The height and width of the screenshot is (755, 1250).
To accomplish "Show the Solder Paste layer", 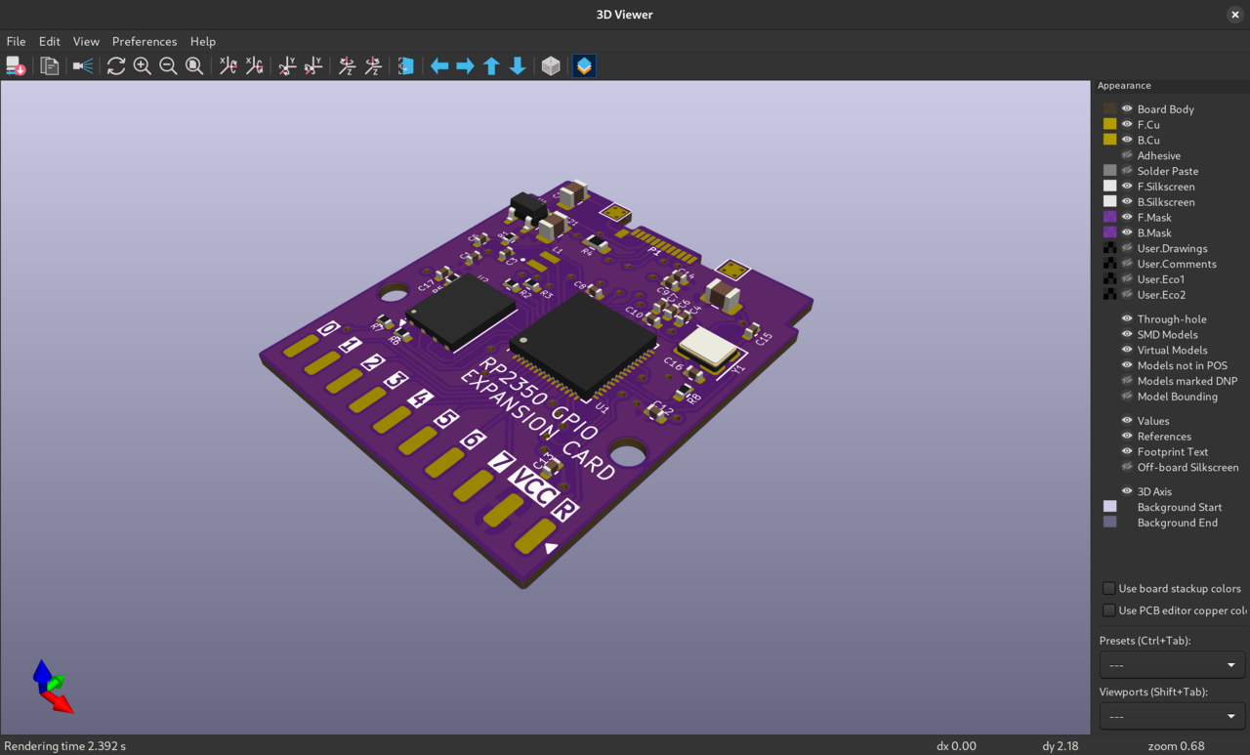I will [x=1127, y=171].
